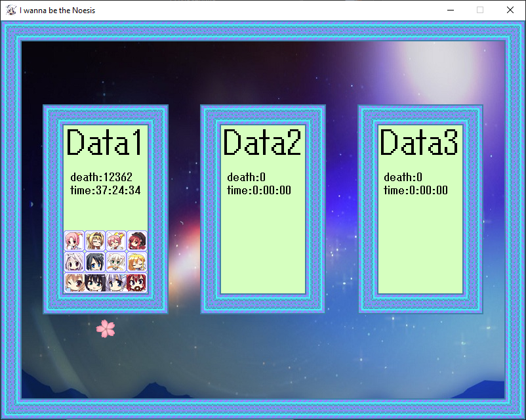Click the lavender-haired purple-eyed girl portrait

[x=74, y=262]
